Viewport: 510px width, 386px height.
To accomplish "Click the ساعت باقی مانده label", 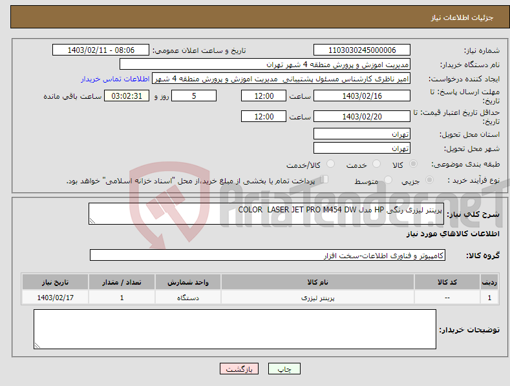I will [72, 96].
